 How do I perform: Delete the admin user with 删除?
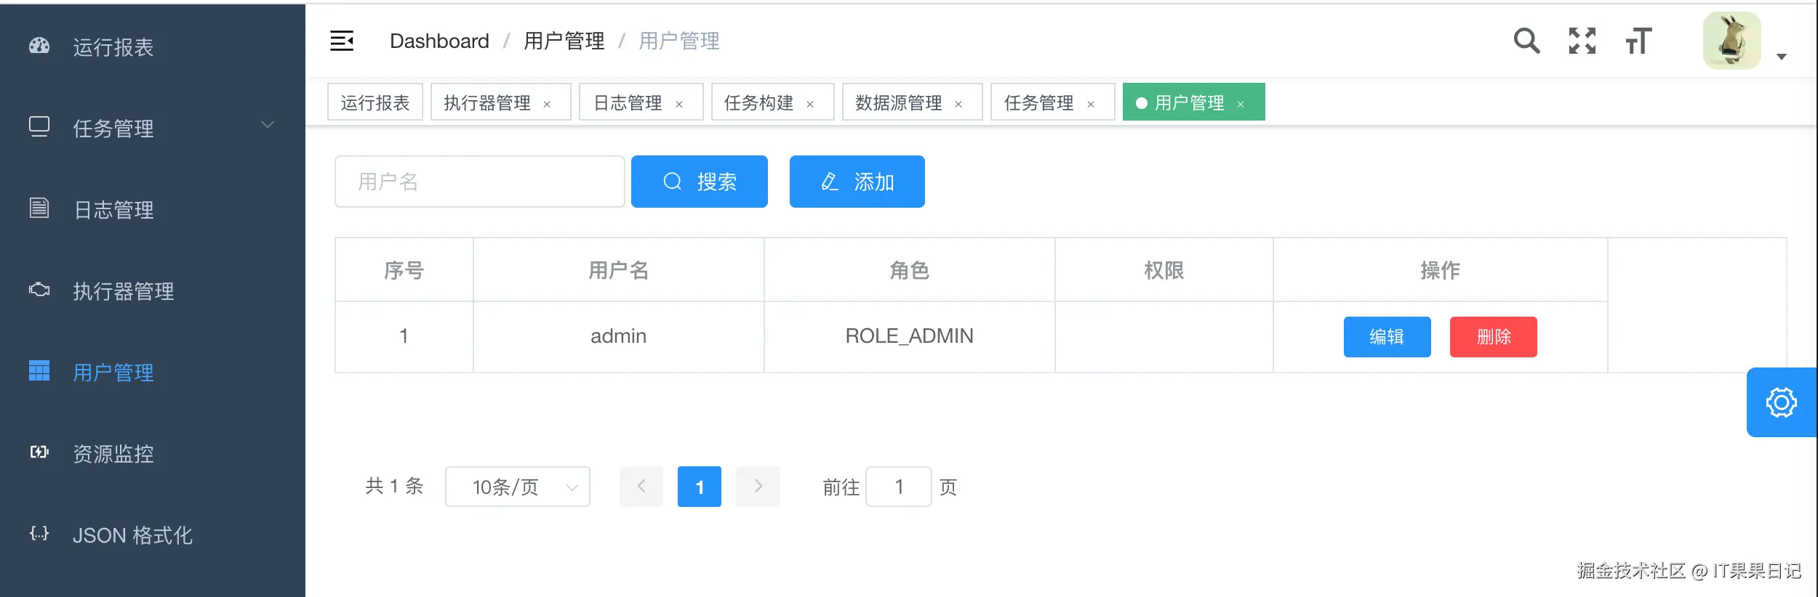tap(1494, 337)
